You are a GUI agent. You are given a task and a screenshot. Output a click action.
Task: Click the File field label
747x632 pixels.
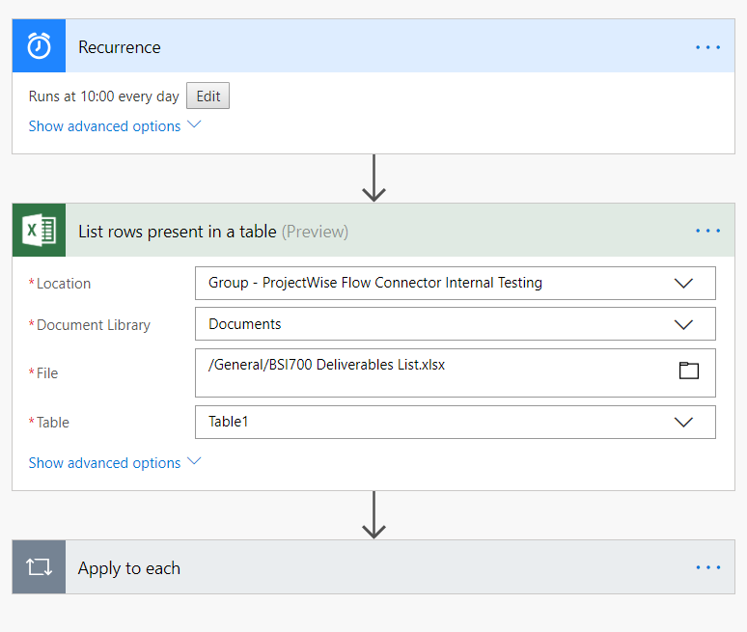point(46,372)
